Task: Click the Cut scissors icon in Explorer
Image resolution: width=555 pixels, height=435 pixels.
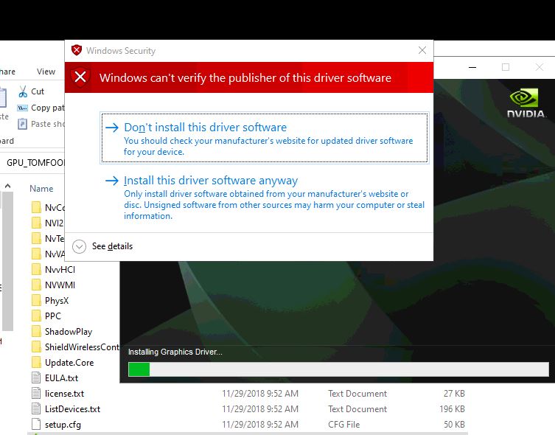Action: [x=23, y=91]
